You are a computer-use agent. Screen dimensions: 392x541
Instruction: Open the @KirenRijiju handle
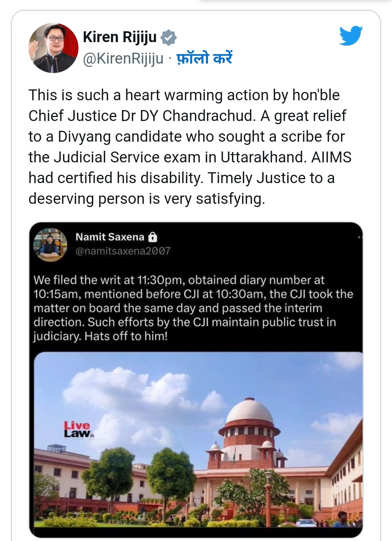[123, 58]
